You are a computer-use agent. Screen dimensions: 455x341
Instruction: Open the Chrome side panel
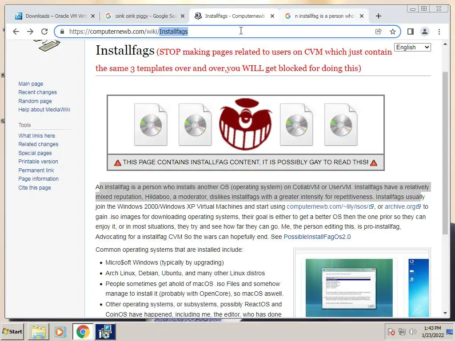point(410,32)
